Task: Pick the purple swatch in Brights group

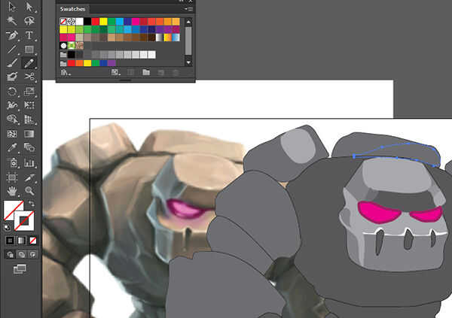Action: (111, 63)
